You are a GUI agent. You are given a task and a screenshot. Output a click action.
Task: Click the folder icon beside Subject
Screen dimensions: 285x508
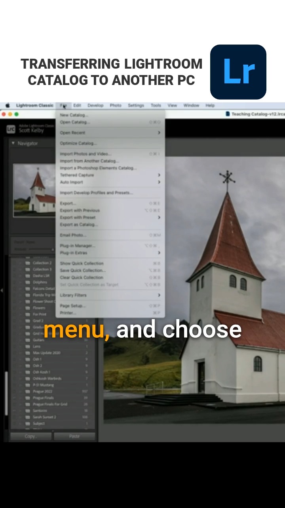[28, 423]
